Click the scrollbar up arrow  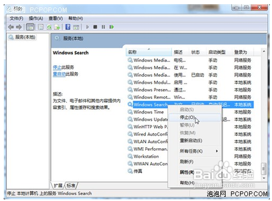[x=264, y=52]
